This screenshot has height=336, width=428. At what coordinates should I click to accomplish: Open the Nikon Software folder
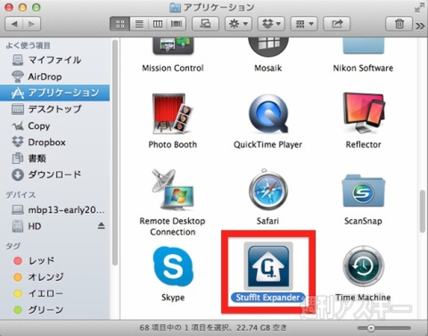coord(363,45)
